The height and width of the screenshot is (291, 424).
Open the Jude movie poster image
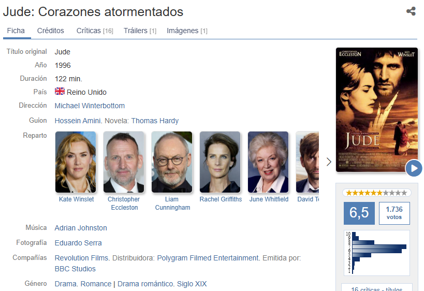coord(377,110)
